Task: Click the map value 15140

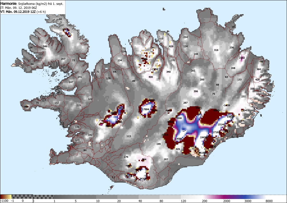Action: click(221, 125)
